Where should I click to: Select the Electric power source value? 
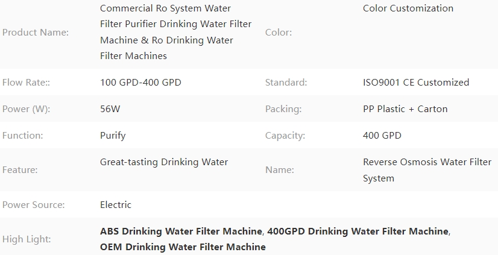[x=116, y=205]
